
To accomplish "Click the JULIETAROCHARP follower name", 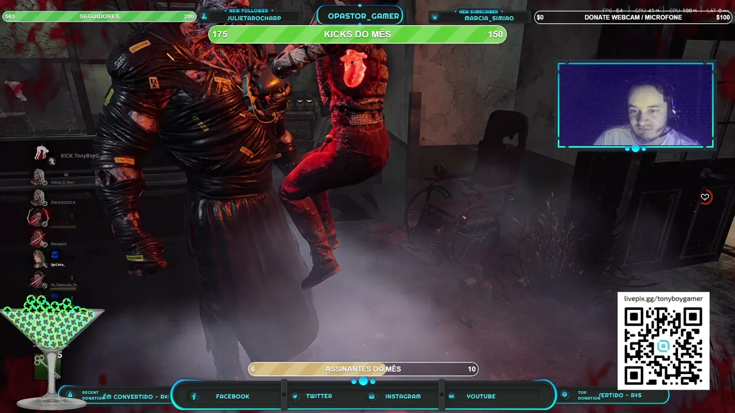I will coord(254,18).
